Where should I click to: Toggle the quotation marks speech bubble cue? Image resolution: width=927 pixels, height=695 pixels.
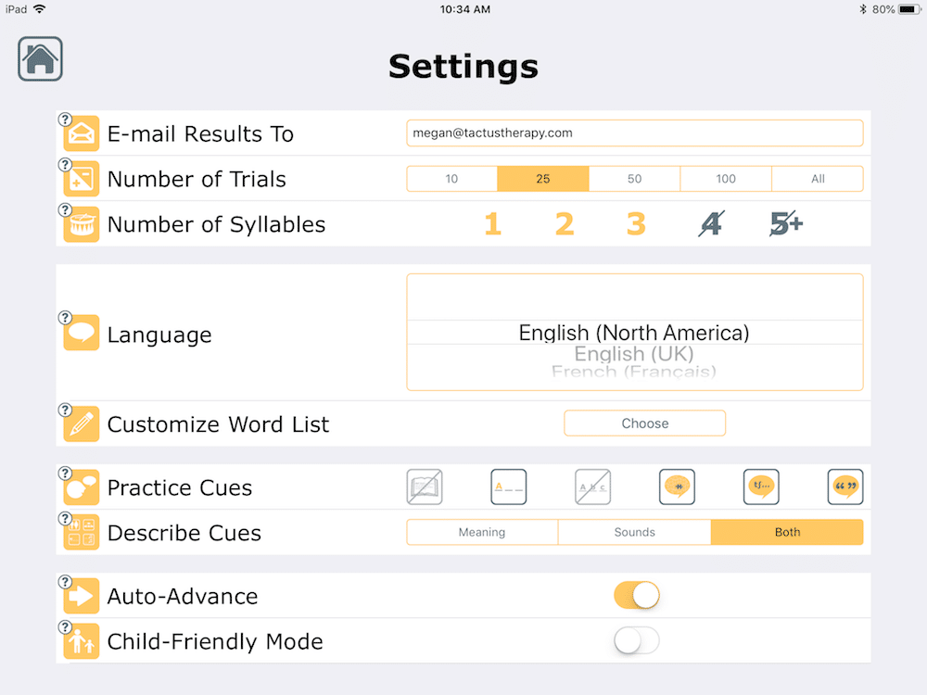(845, 487)
